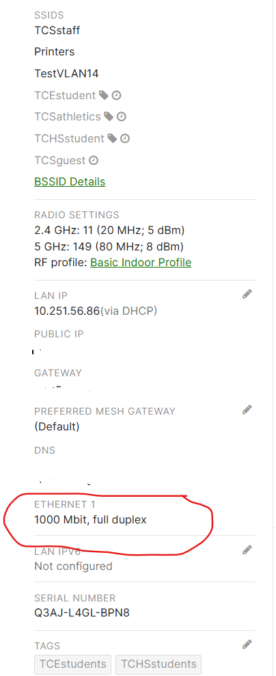Click the tag icon next to TCEstudent
276x676 pixels.
point(103,95)
